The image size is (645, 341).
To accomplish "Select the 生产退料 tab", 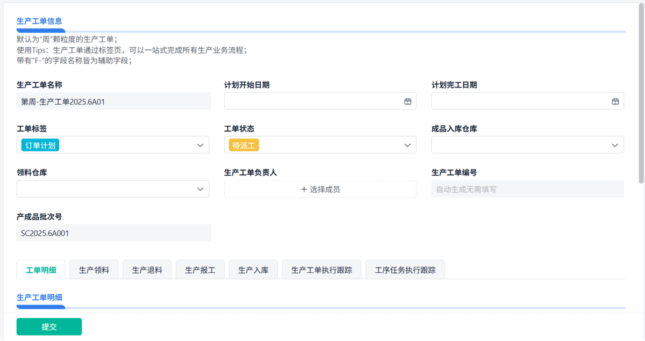I will [147, 270].
